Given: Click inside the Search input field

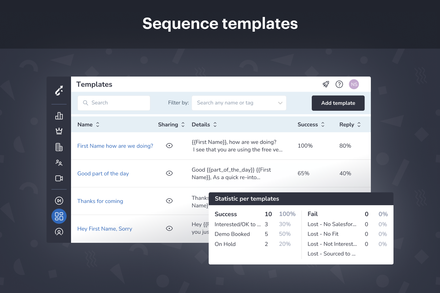Looking at the screenshot, I should 114,103.
